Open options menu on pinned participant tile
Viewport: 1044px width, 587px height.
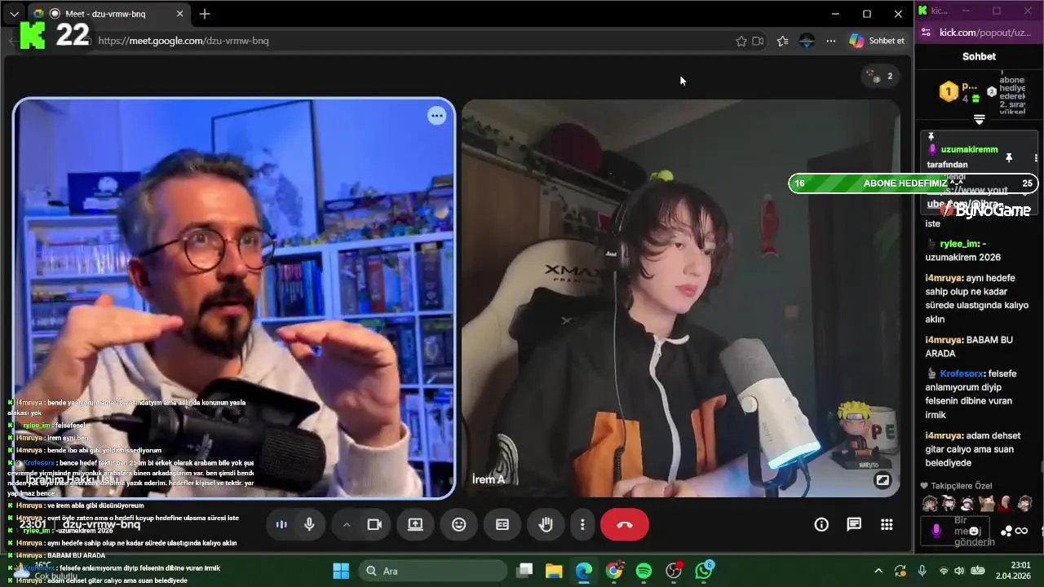437,116
